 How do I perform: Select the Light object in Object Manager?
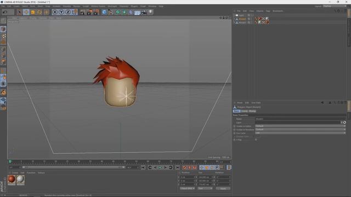241,15
